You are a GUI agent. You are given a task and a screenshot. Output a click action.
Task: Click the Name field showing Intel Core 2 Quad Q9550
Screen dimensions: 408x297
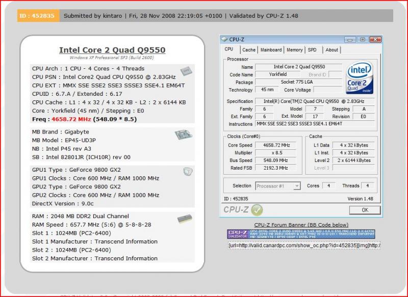click(x=299, y=67)
